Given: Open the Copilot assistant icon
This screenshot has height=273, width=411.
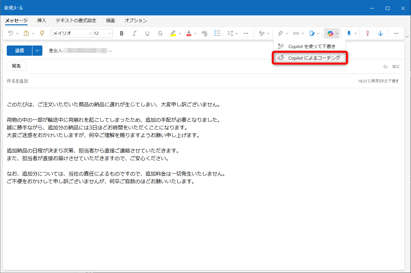Looking at the screenshot, I should click(330, 33).
